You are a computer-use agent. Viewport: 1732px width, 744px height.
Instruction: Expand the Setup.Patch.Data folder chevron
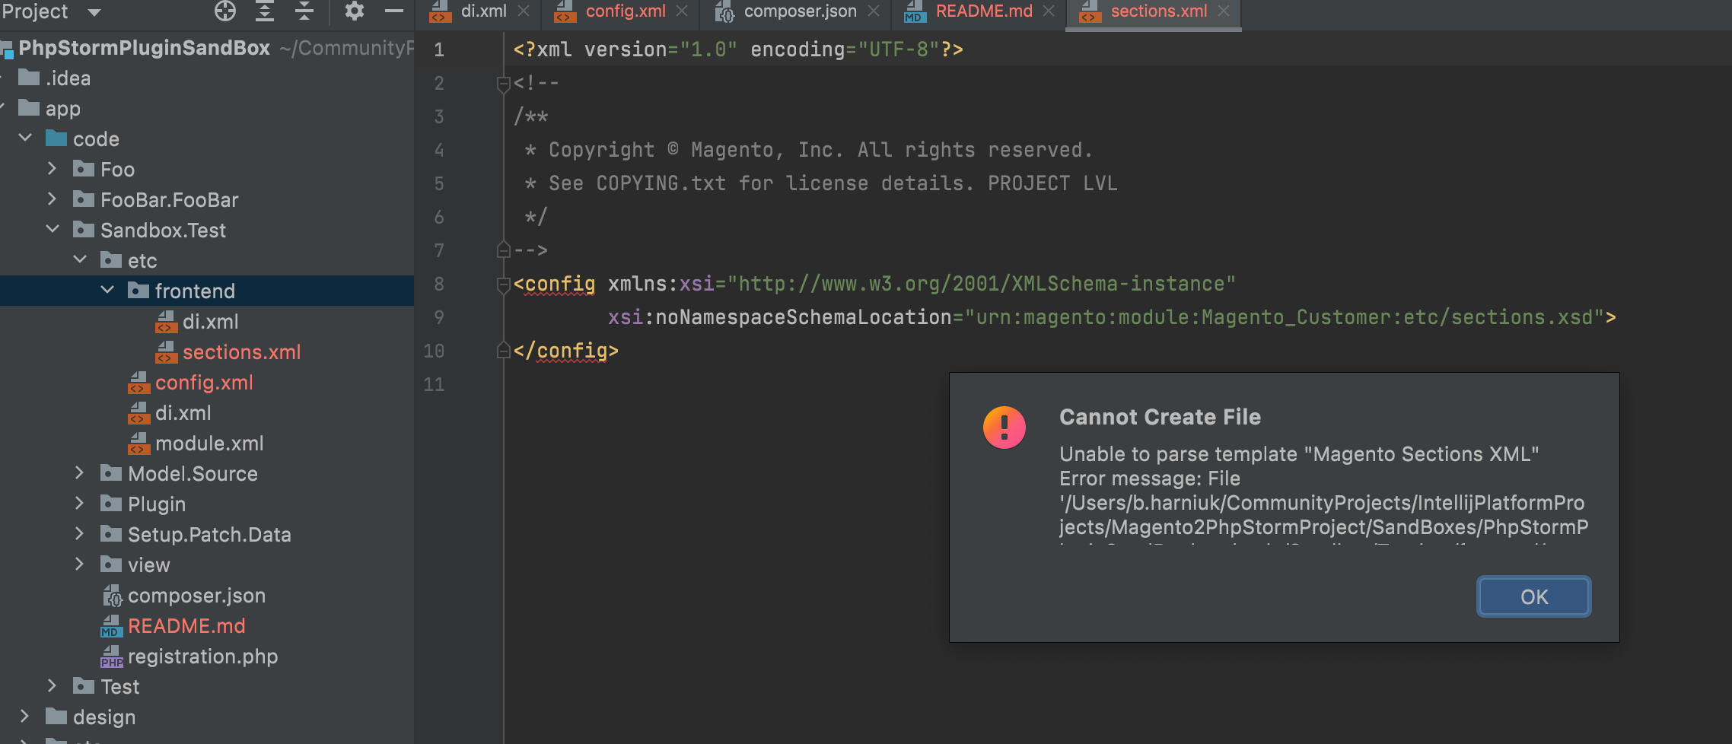click(79, 533)
